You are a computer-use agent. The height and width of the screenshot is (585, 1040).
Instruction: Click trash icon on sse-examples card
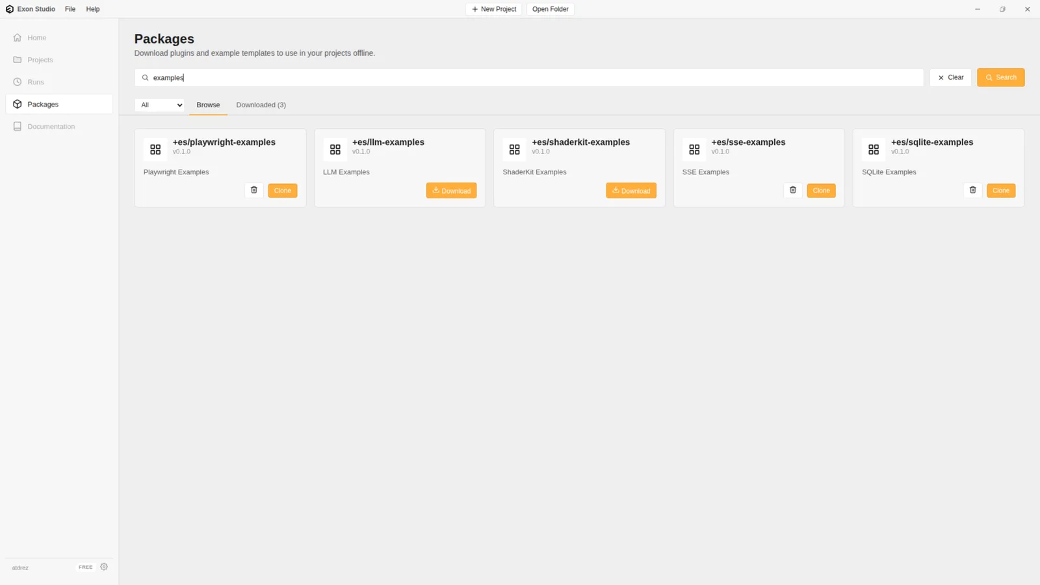pyautogui.click(x=793, y=190)
